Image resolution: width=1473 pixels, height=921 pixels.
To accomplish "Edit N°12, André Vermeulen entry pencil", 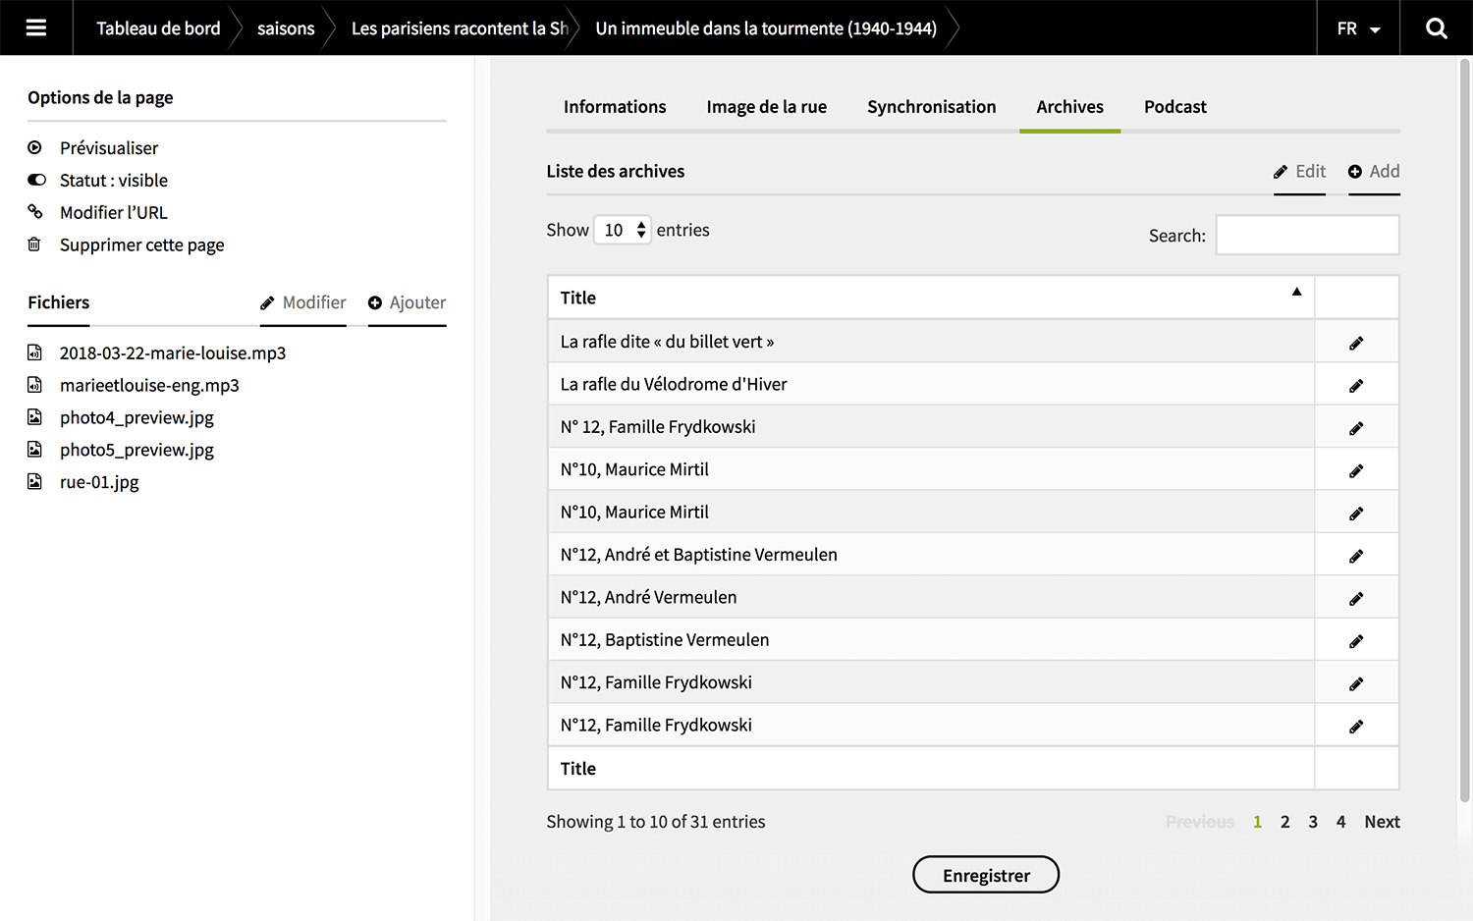I will tap(1356, 598).
